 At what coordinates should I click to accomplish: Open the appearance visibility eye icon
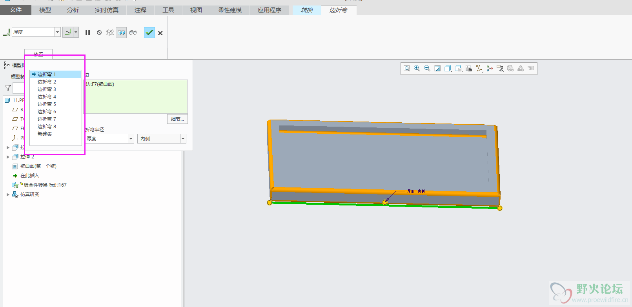click(x=500, y=69)
